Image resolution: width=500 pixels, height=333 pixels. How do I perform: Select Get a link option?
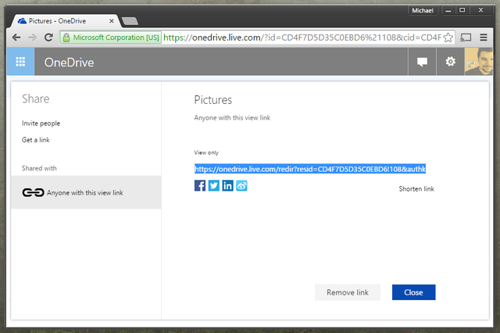pos(36,140)
